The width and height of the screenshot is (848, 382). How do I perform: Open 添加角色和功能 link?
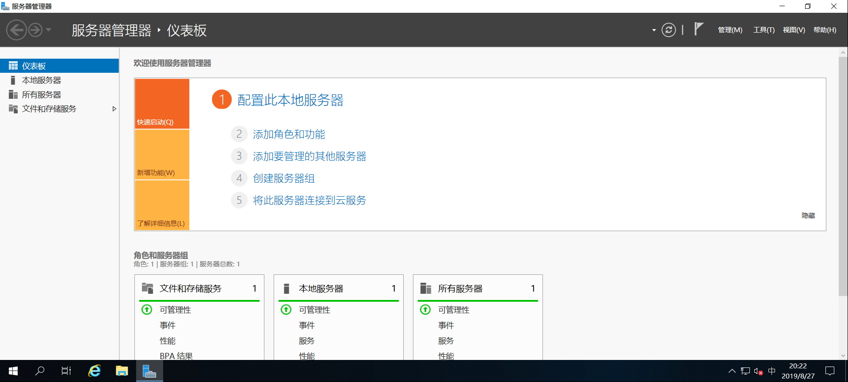click(289, 134)
